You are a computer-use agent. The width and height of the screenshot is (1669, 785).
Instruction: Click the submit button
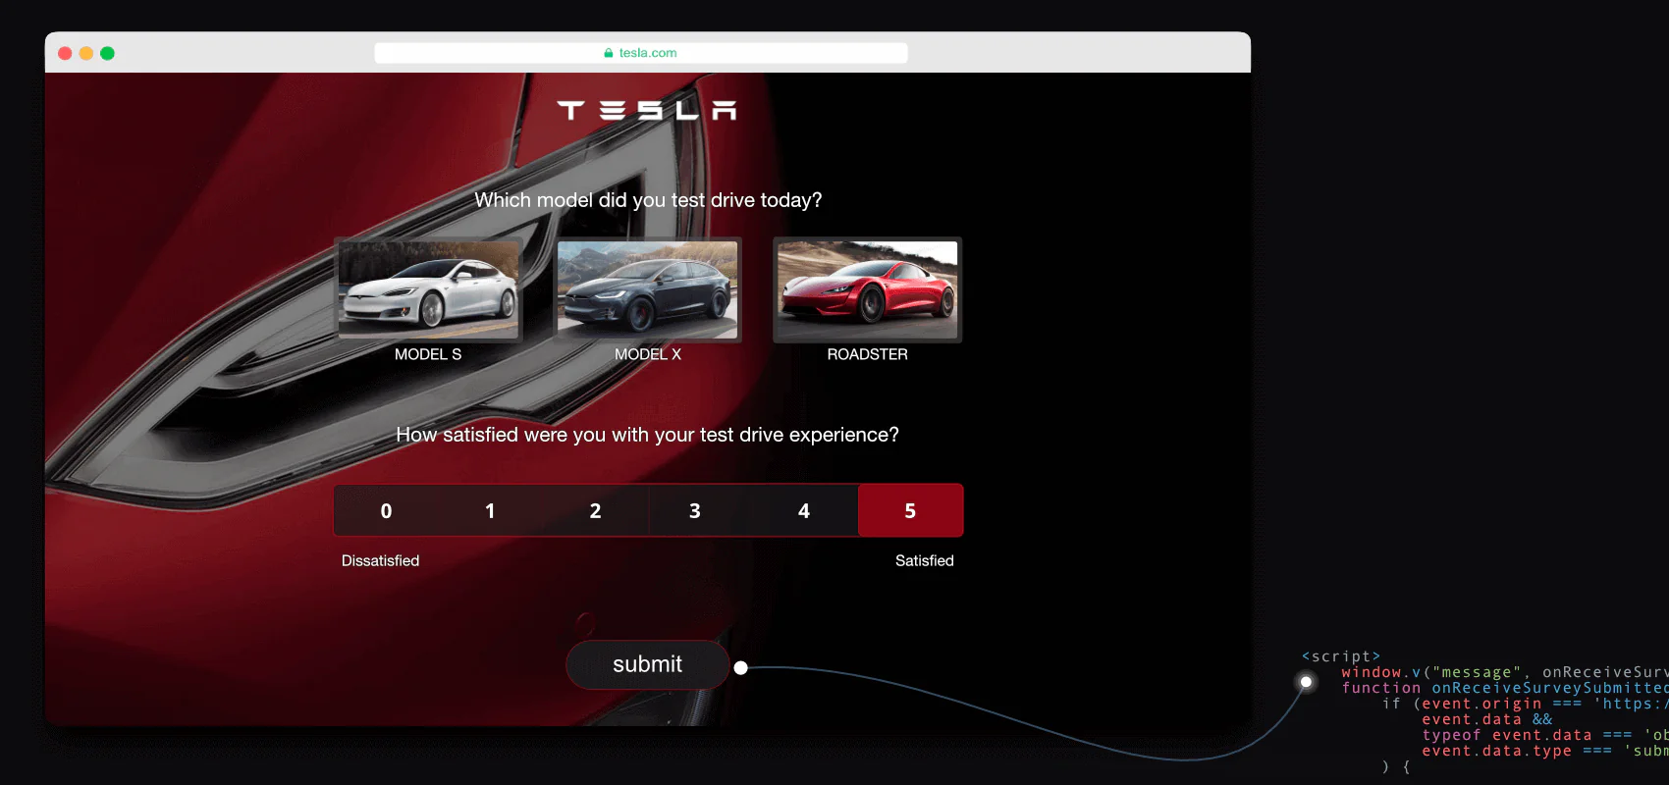tap(647, 664)
